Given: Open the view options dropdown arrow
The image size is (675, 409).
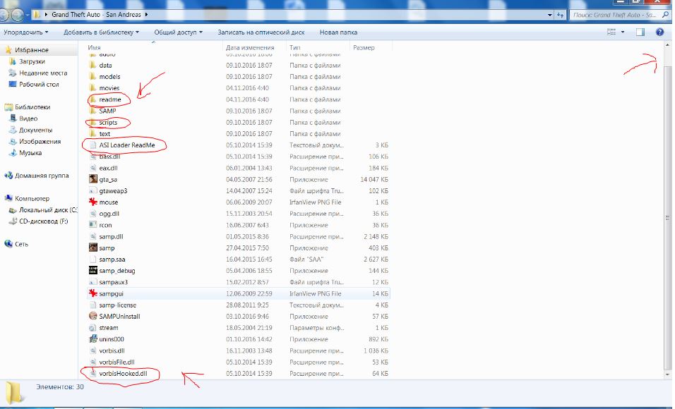Looking at the screenshot, I should pos(623,32).
